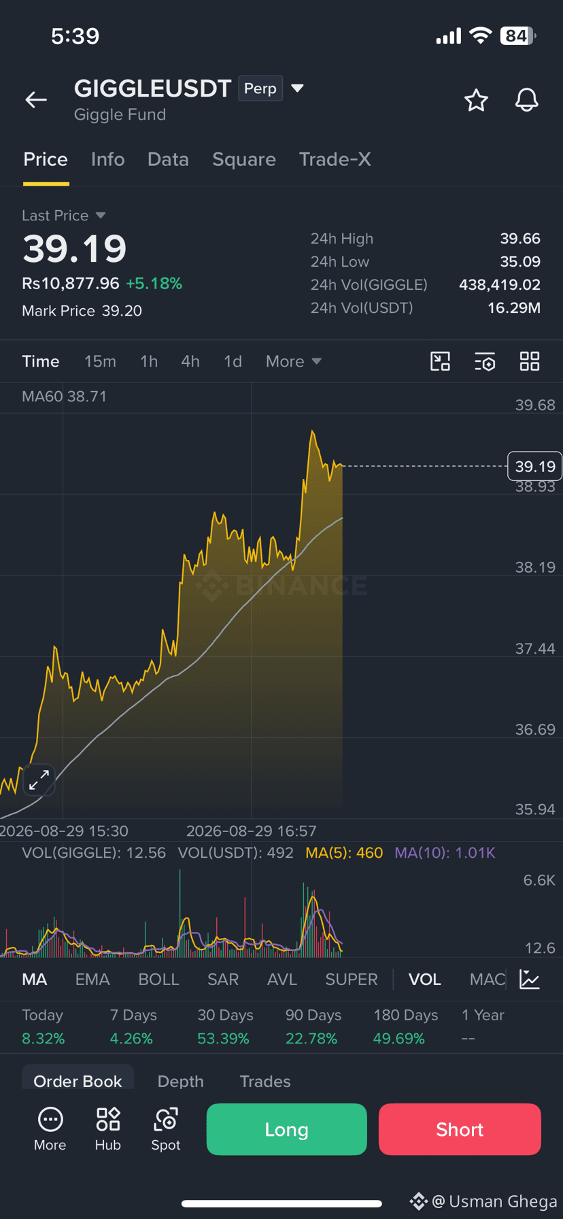The width and height of the screenshot is (563, 1219).
Task: Switch to the Price tab
Action: 46,159
